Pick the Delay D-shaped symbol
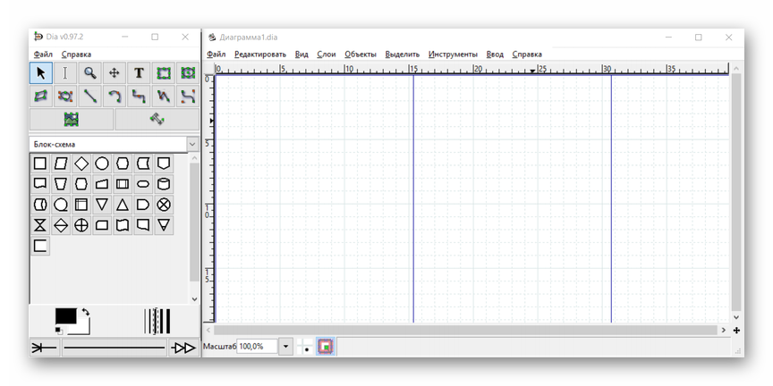Image resolution: width=773 pixels, height=386 pixels. (143, 205)
